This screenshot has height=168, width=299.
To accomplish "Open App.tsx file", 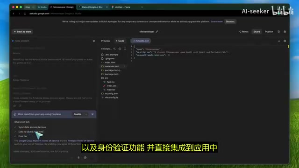I will (111, 82).
